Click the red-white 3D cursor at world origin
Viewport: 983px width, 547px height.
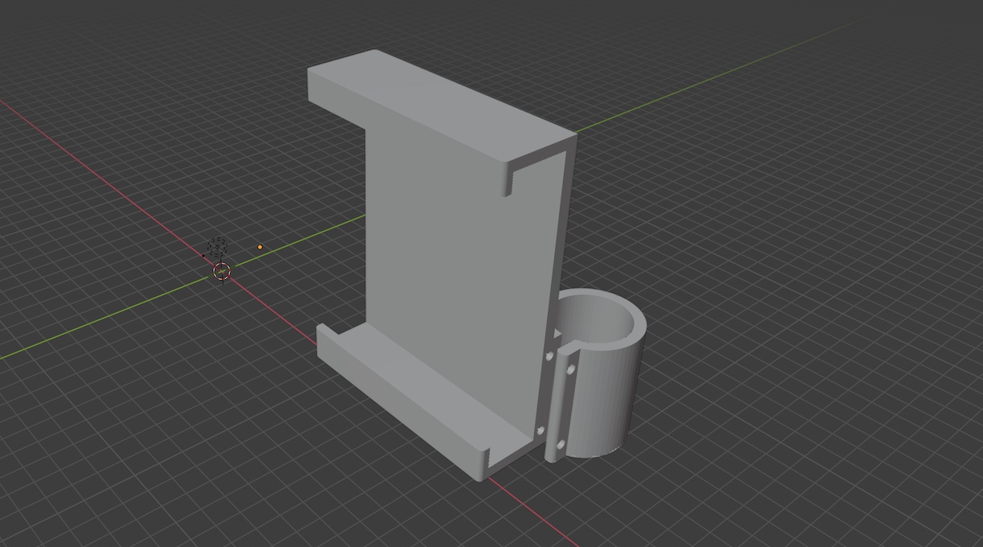point(222,272)
